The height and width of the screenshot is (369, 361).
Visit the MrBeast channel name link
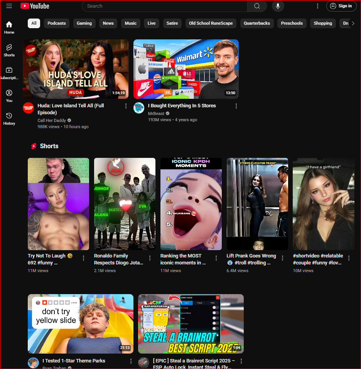(x=156, y=113)
